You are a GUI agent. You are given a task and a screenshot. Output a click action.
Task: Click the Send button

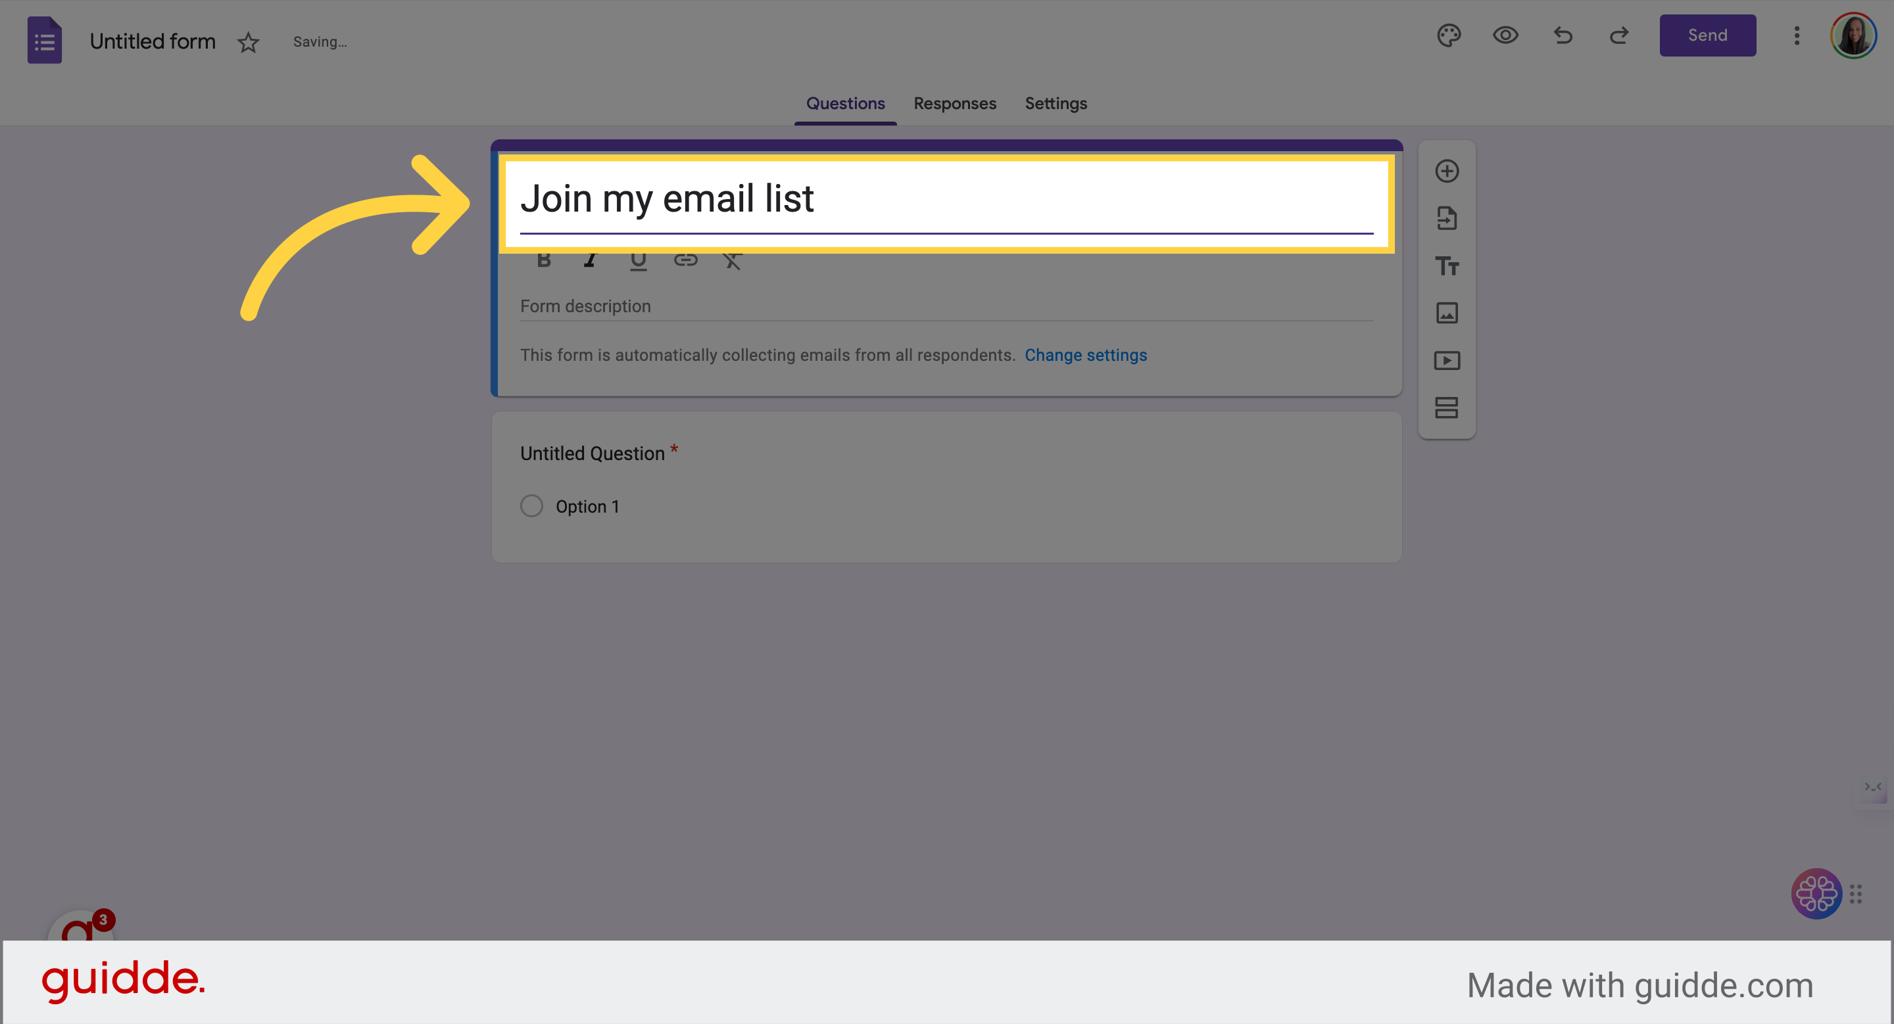[1707, 35]
